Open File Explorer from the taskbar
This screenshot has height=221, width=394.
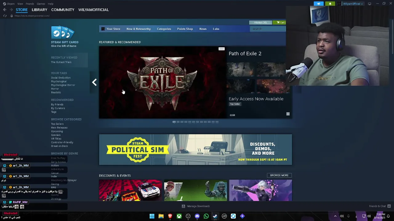pos(161,216)
